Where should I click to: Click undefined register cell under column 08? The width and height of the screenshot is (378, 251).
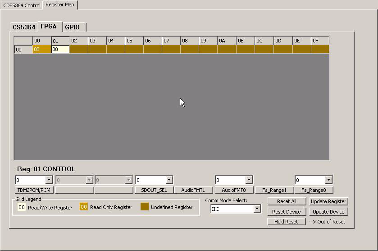pyautogui.click(x=190, y=49)
